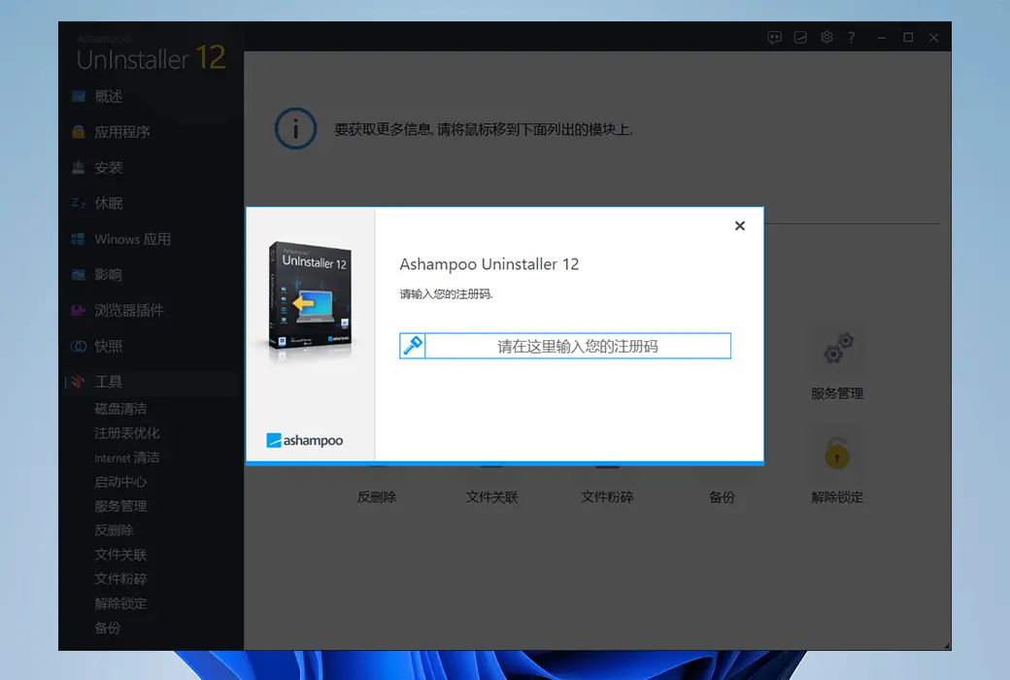Open 快照 snapshots section
The image size is (1010, 680).
pyautogui.click(x=108, y=346)
